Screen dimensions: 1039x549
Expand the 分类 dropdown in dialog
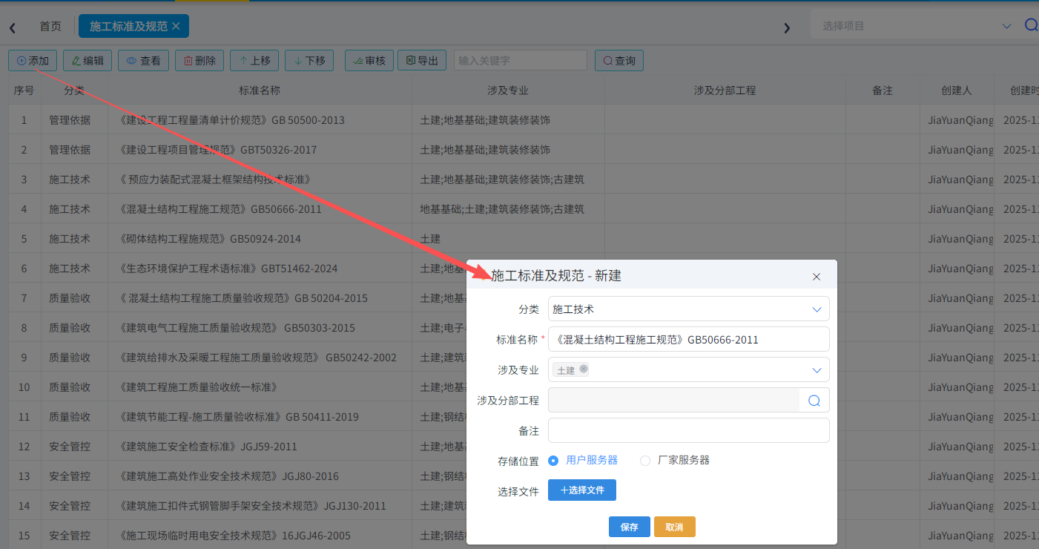(x=688, y=309)
